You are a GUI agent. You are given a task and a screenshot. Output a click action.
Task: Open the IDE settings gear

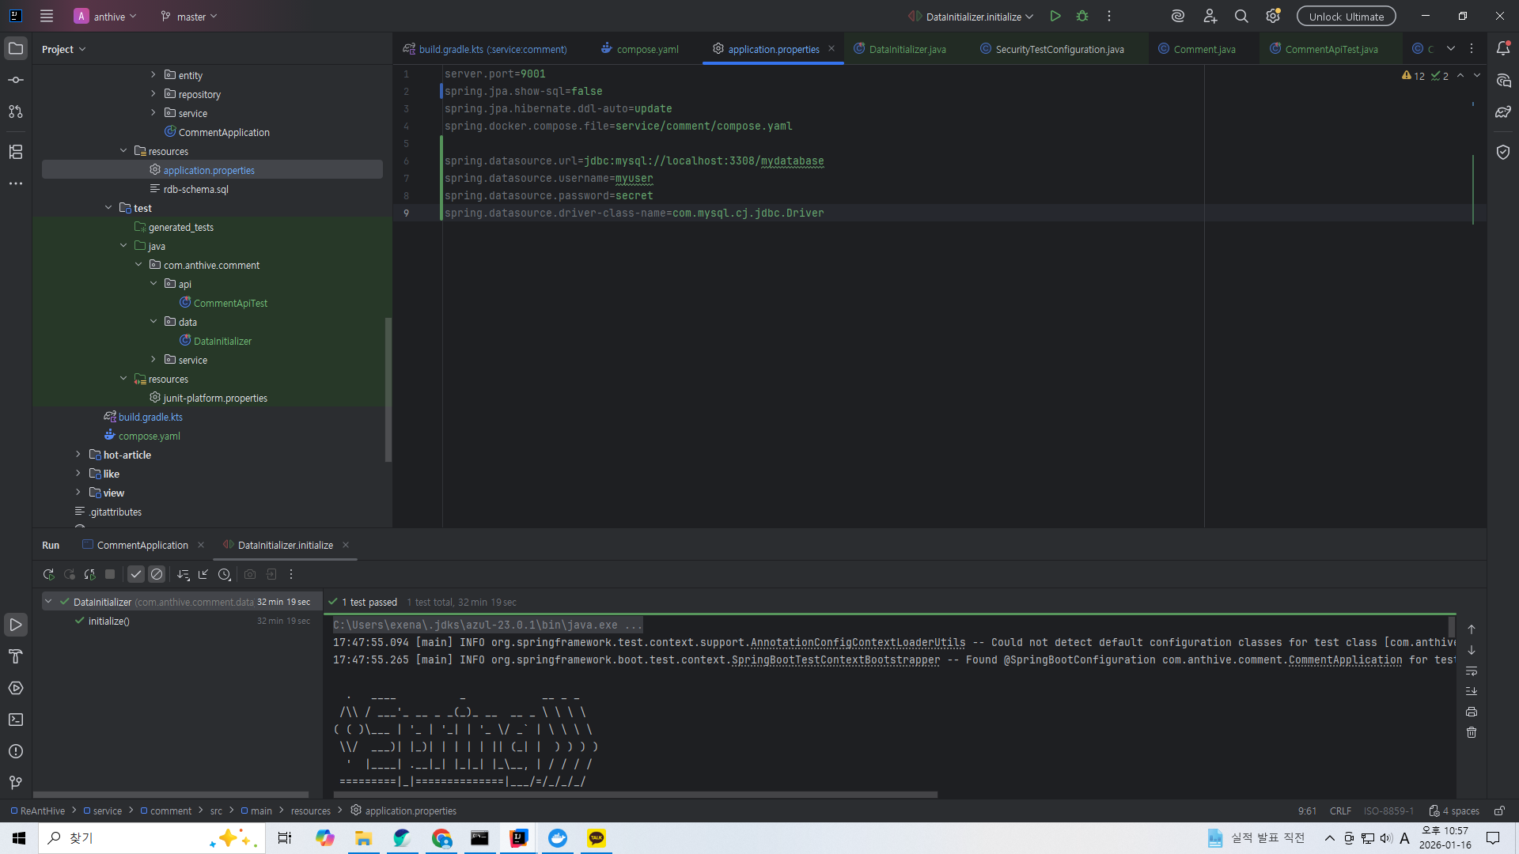tap(1272, 16)
